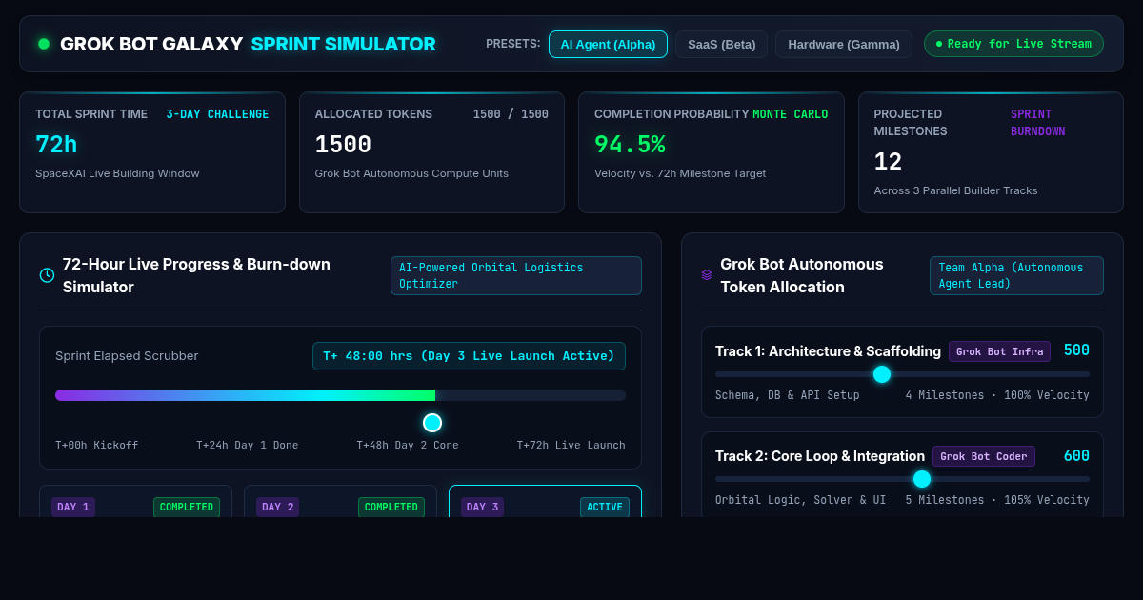Click the Grok Bot Infra tag
Viewport: 1143px width, 600px height.
[999, 351]
